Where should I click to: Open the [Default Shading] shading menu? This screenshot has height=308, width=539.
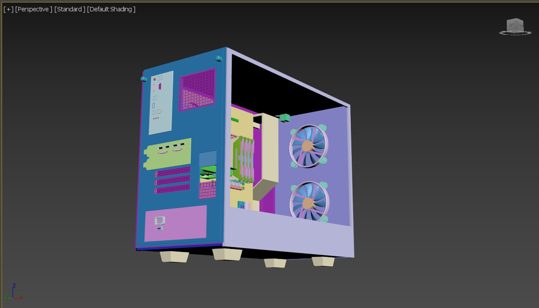111,9
